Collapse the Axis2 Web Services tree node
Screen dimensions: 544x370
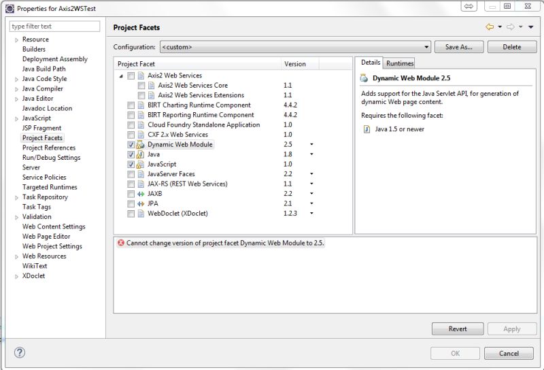(121, 75)
